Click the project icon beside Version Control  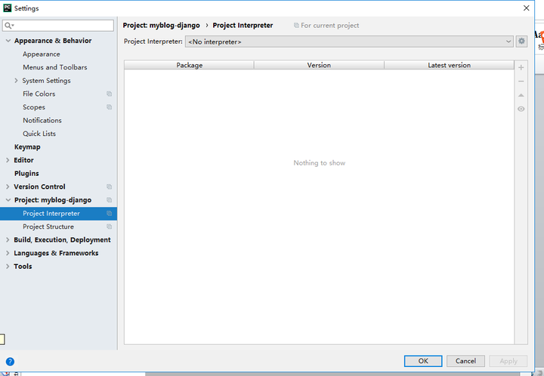tap(110, 186)
